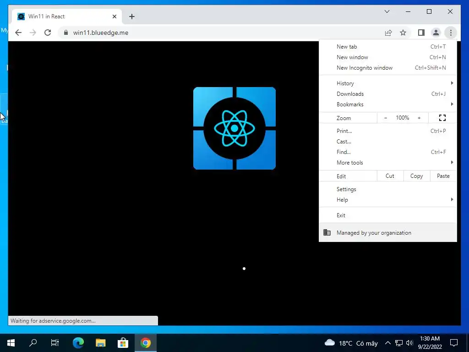Choose Cast... from the menu

click(387, 141)
